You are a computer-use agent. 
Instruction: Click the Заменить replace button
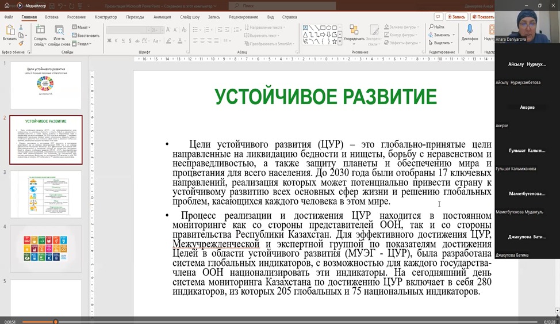[442, 35]
